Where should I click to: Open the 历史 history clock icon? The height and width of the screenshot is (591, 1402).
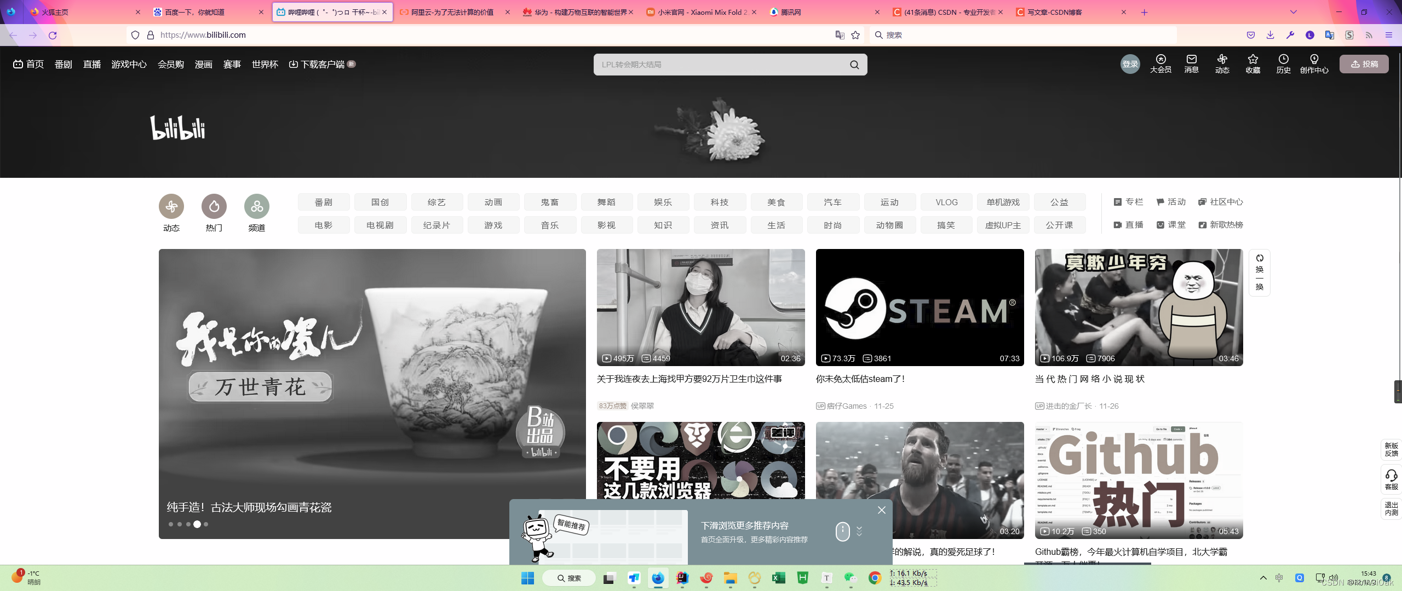point(1283,60)
